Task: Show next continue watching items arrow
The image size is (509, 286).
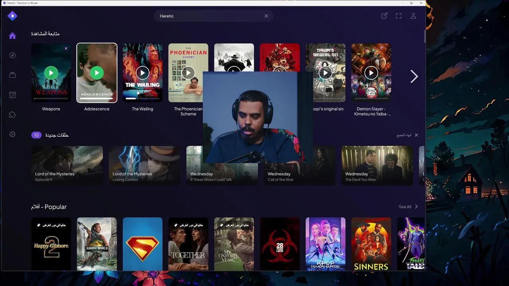Action: tap(414, 77)
